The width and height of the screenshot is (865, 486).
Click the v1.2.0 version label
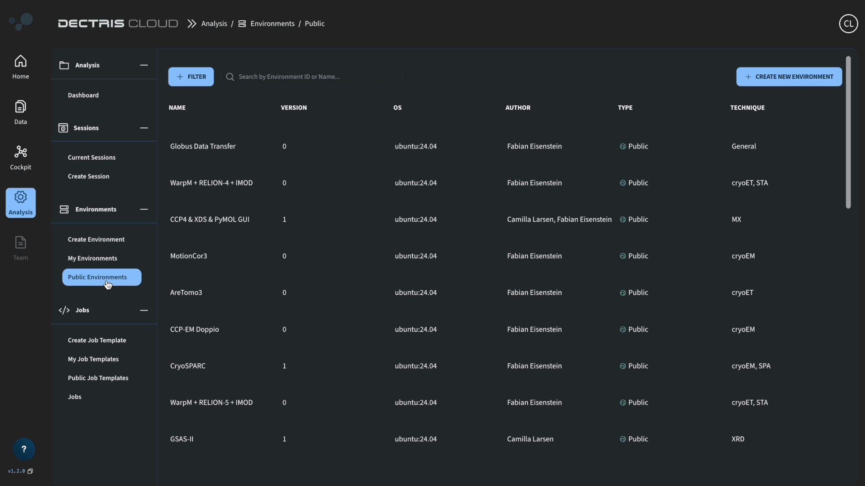(16, 471)
